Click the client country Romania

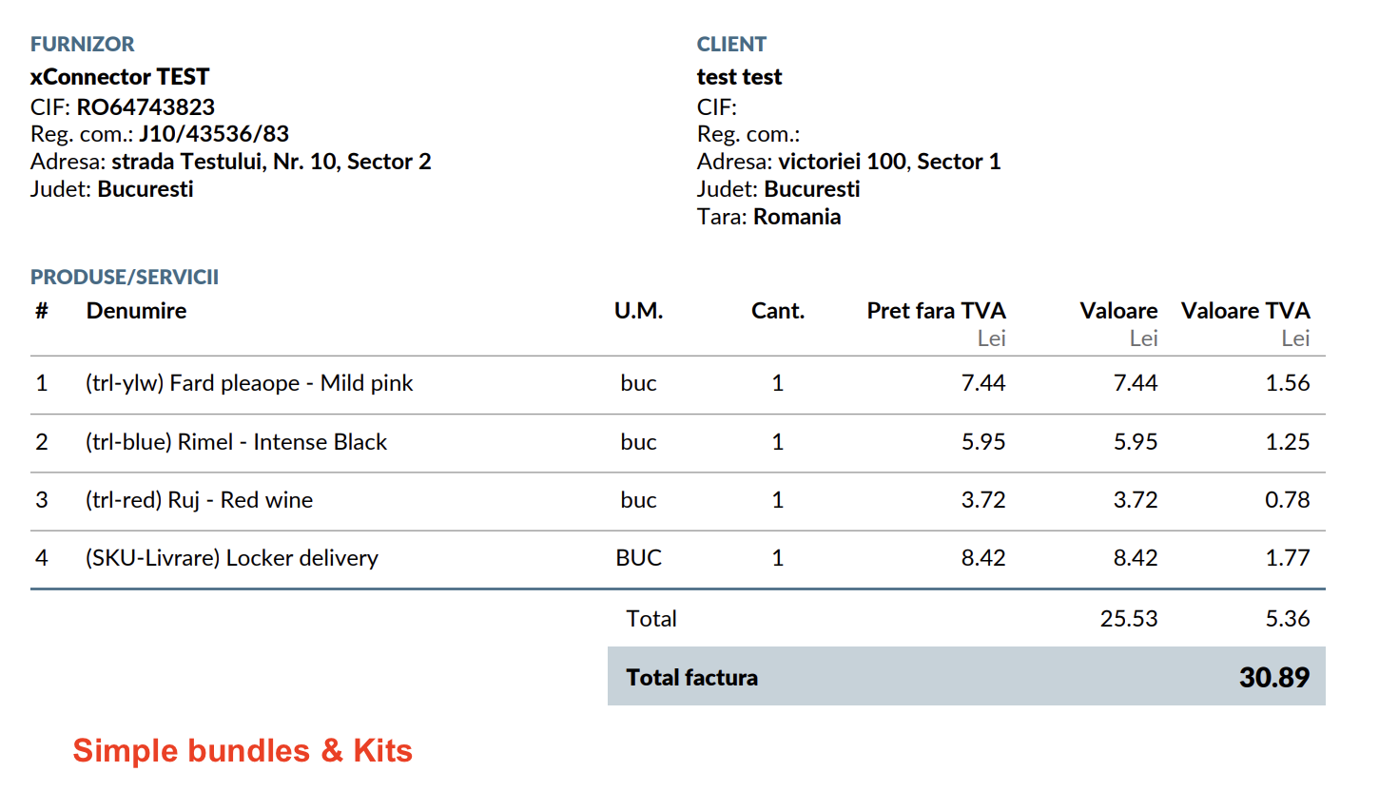(797, 217)
